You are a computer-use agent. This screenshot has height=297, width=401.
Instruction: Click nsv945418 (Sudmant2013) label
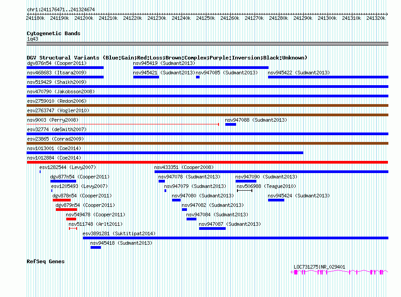121,243
